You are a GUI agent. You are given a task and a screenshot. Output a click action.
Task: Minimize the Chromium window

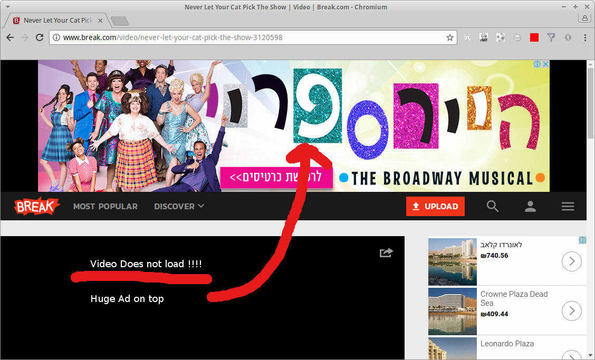coord(564,7)
